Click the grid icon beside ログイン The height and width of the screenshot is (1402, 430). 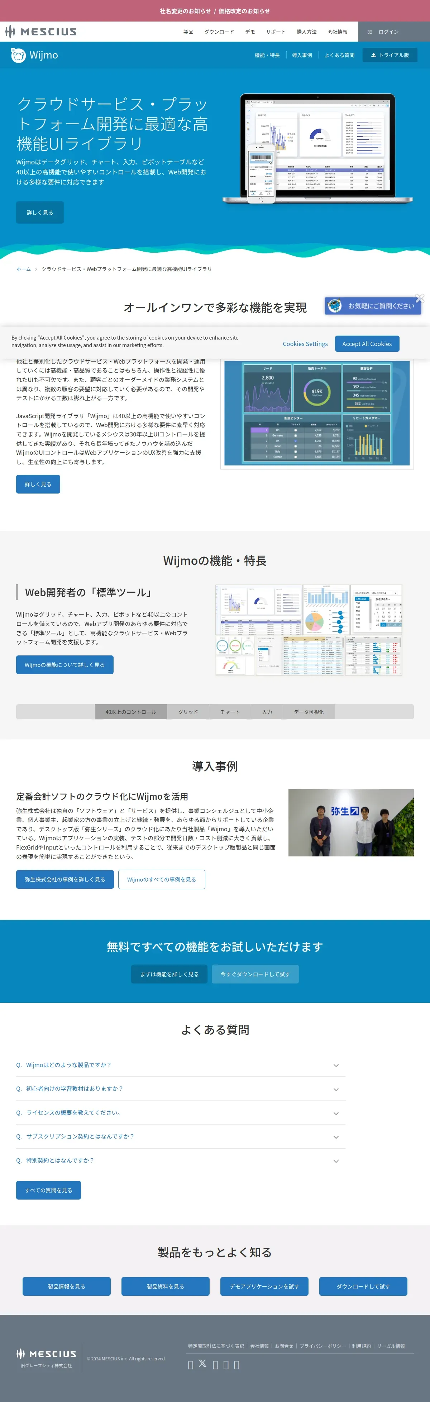370,32
